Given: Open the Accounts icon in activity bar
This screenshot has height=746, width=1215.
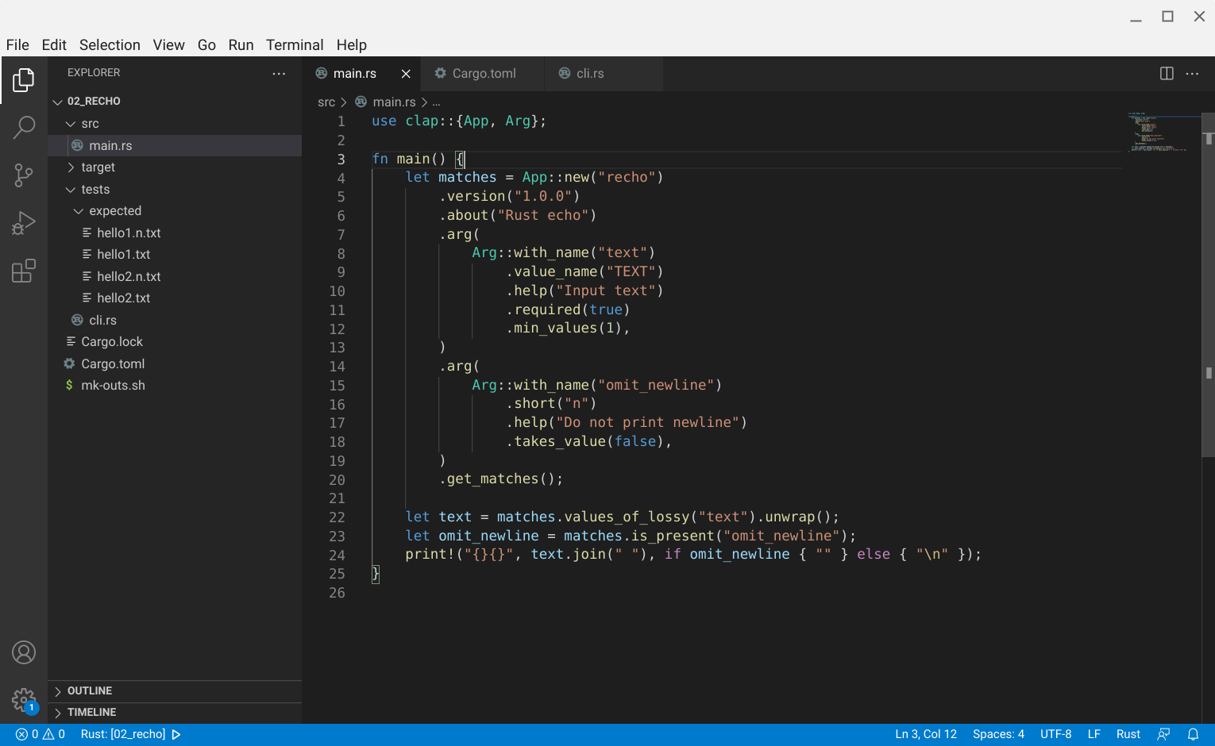Looking at the screenshot, I should pyautogui.click(x=24, y=652).
